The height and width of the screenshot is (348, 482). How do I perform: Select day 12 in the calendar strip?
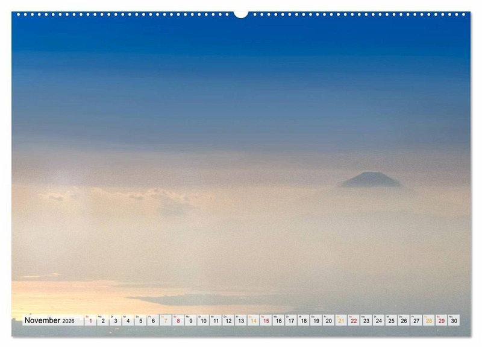[x=228, y=320]
